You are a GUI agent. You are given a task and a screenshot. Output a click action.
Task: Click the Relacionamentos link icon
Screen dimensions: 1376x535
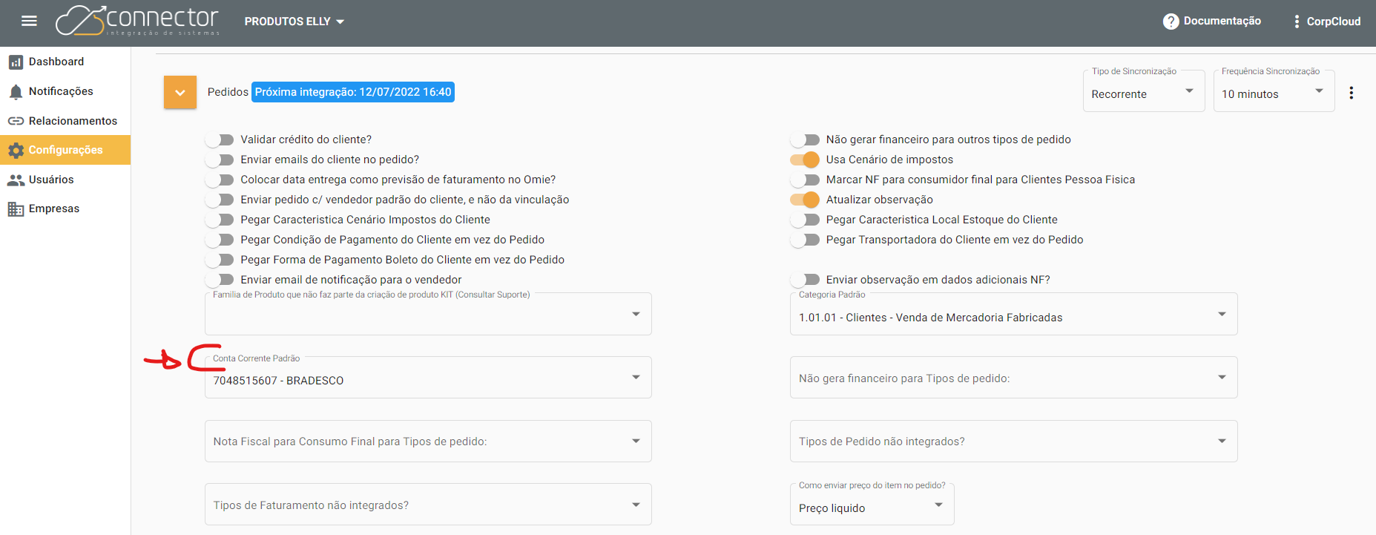pyautogui.click(x=16, y=121)
